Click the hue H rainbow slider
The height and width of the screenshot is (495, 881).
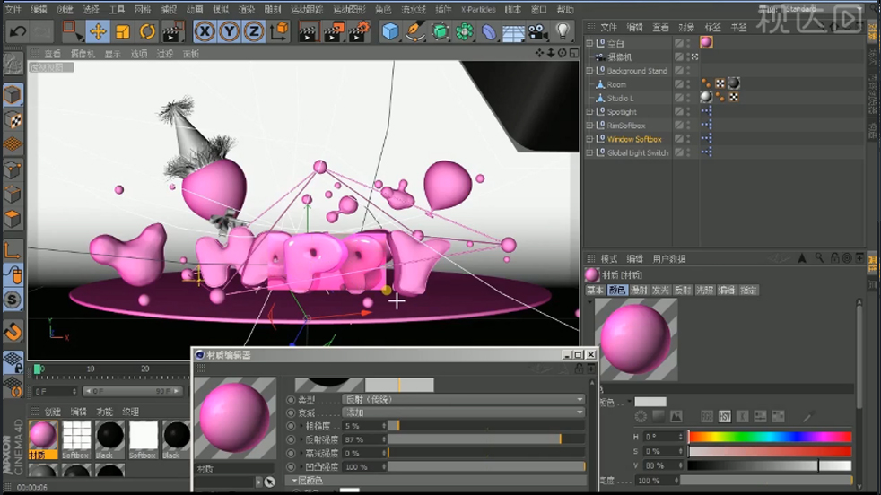770,437
